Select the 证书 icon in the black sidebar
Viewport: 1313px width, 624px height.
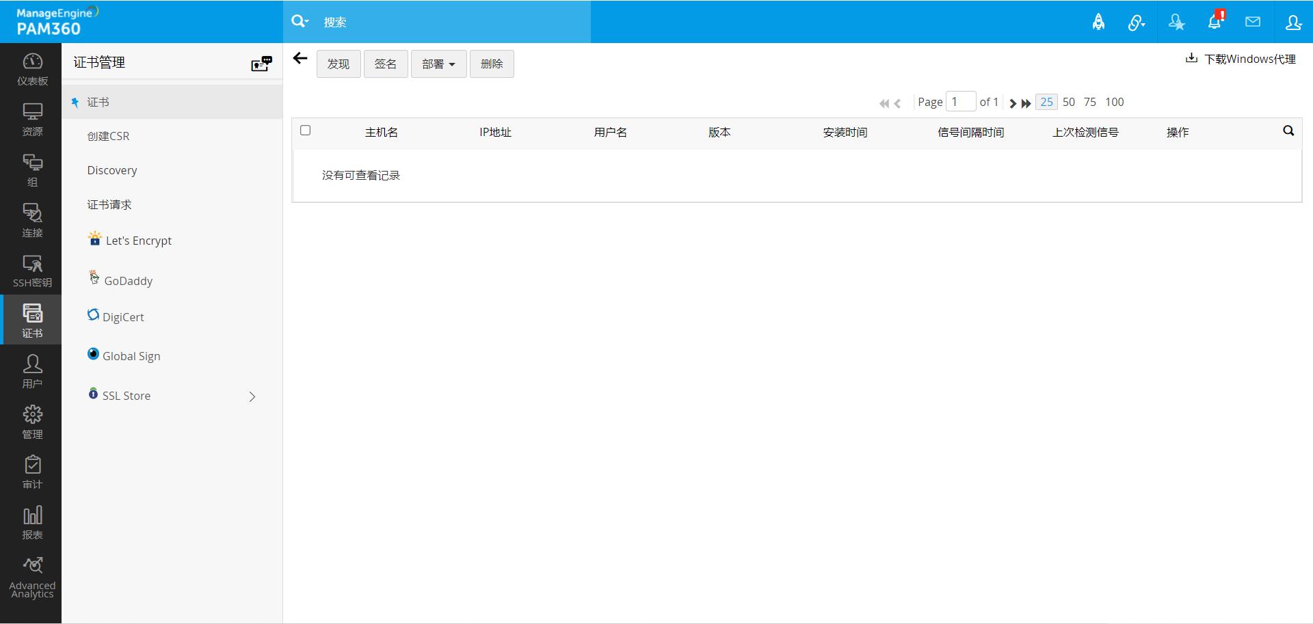tap(32, 321)
